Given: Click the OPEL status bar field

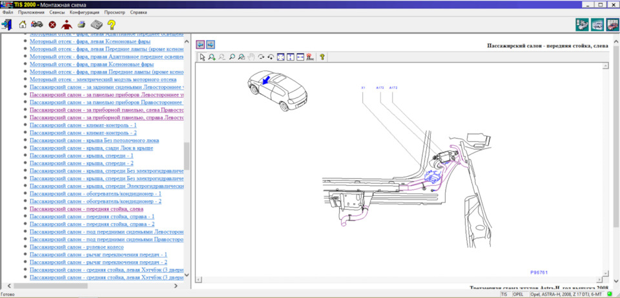Looking at the screenshot, I should 519,294.
